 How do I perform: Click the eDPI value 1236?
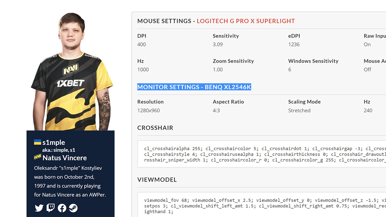(294, 44)
